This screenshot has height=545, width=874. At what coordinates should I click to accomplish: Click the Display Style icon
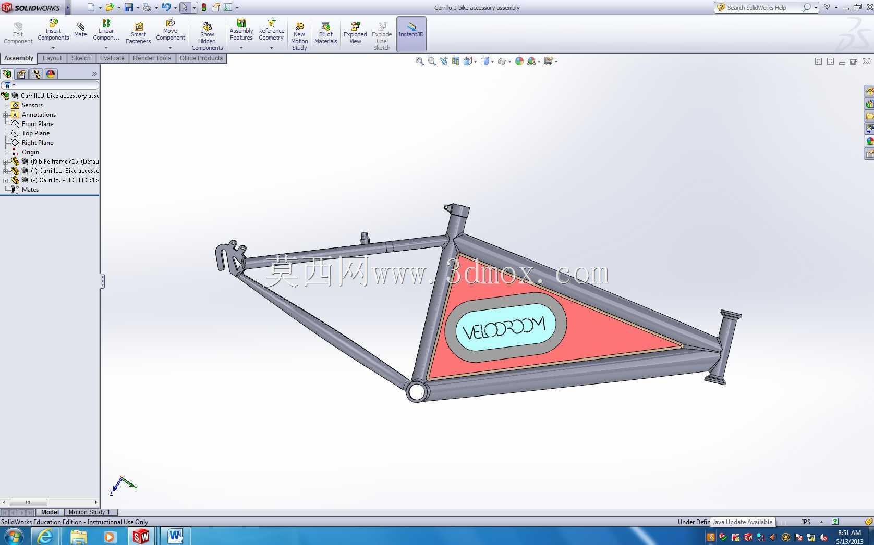click(x=484, y=61)
